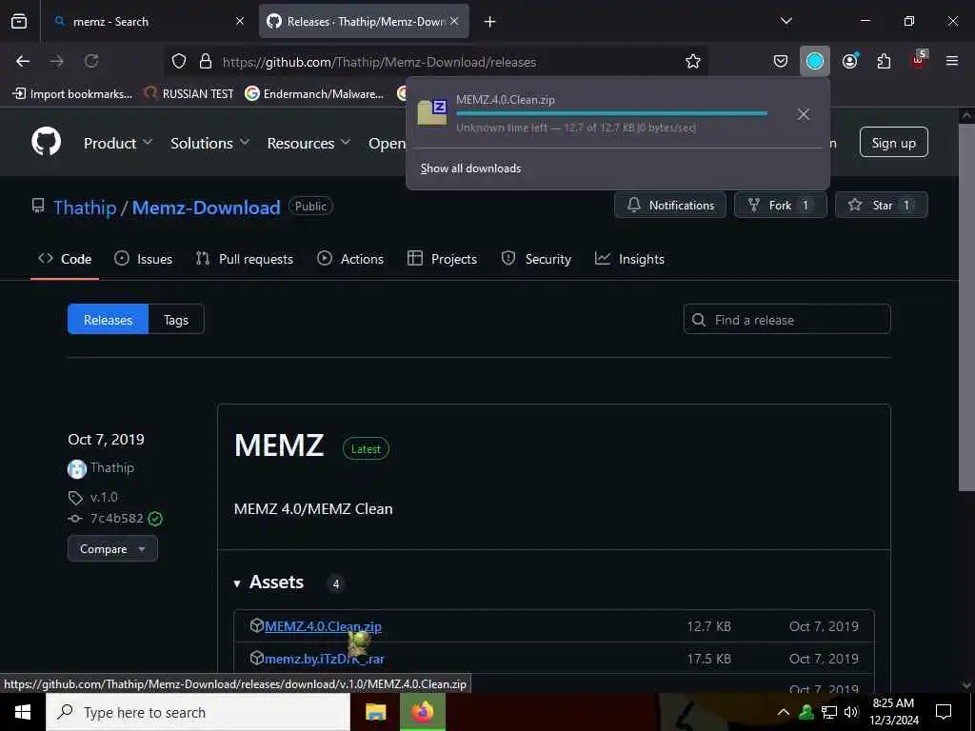The height and width of the screenshot is (731, 975).
Task: Click the Notifications button
Action: tap(670, 206)
